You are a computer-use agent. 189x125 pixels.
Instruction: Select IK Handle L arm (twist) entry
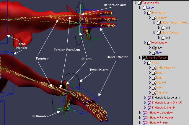(x=168, y=103)
